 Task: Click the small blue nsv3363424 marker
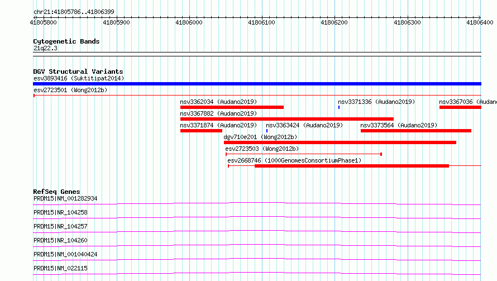(x=267, y=131)
